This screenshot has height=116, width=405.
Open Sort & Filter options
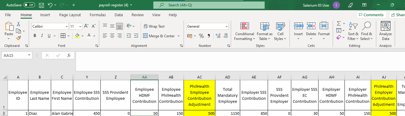[353, 32]
